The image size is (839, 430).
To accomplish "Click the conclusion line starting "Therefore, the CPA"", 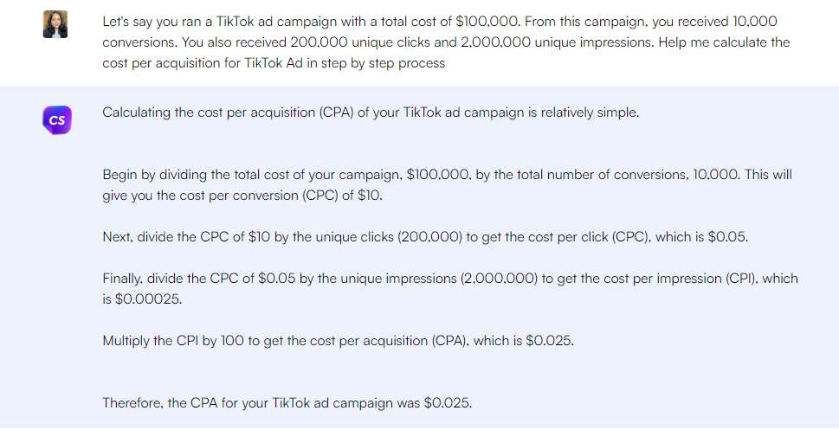I will [287, 402].
